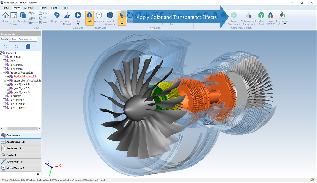This screenshot has width=317, height=183.
Task: Switch to the TOOLS ribbon tab
Action: pos(43,8)
